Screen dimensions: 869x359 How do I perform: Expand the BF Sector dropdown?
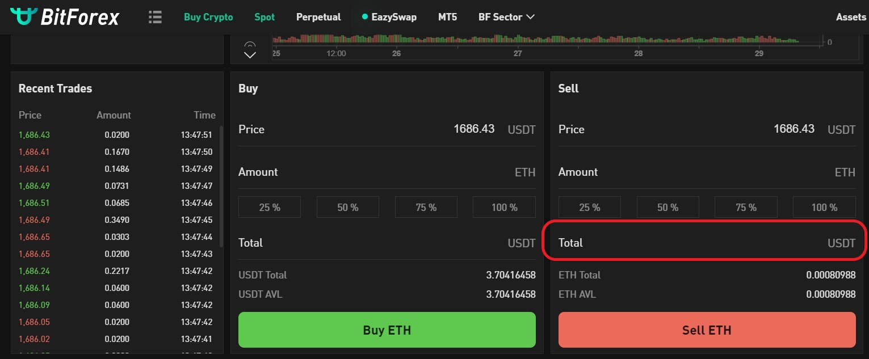[506, 17]
